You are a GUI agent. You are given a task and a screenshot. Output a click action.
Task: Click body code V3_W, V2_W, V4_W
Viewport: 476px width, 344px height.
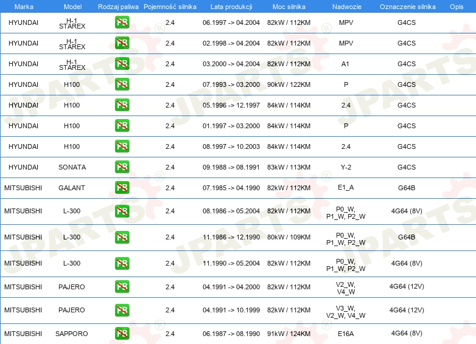tap(346, 312)
